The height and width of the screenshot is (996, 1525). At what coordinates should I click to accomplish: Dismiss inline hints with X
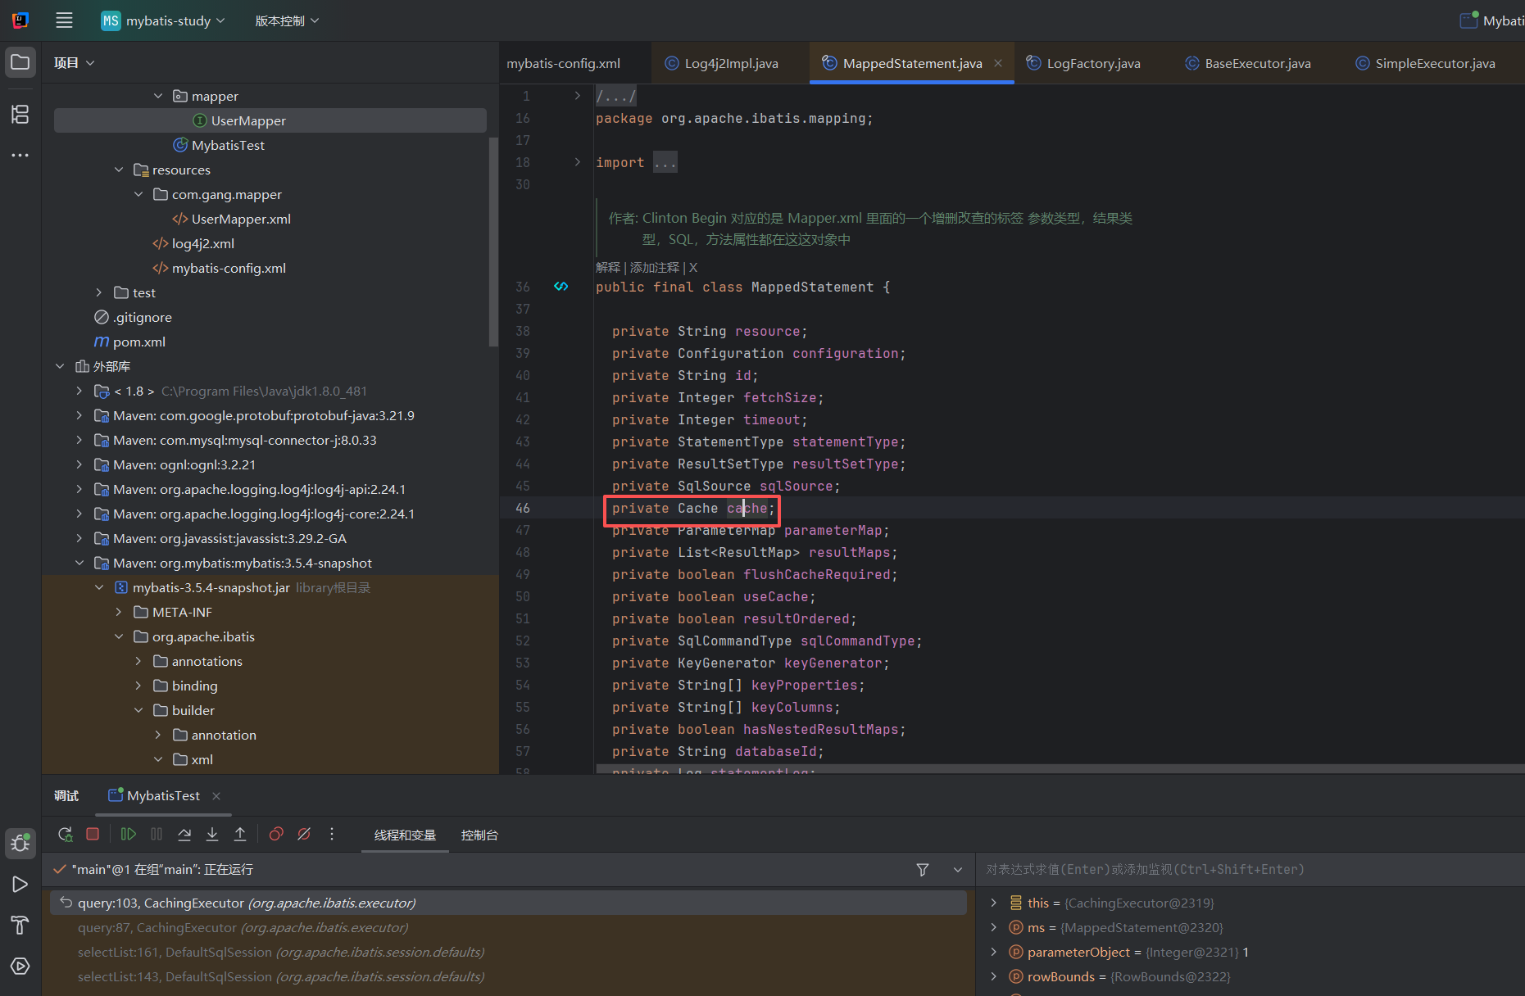693,268
